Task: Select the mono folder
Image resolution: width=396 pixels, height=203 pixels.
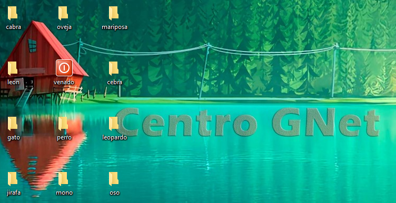Action: [x=63, y=179]
